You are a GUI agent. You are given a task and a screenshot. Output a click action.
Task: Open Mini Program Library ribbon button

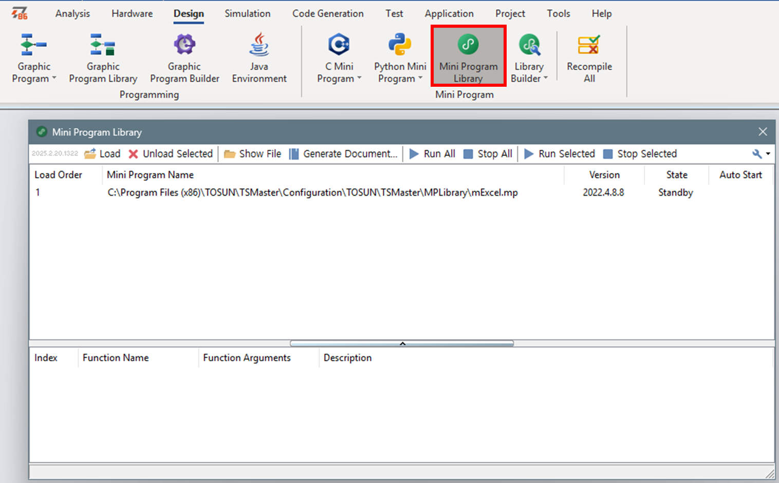coord(468,56)
